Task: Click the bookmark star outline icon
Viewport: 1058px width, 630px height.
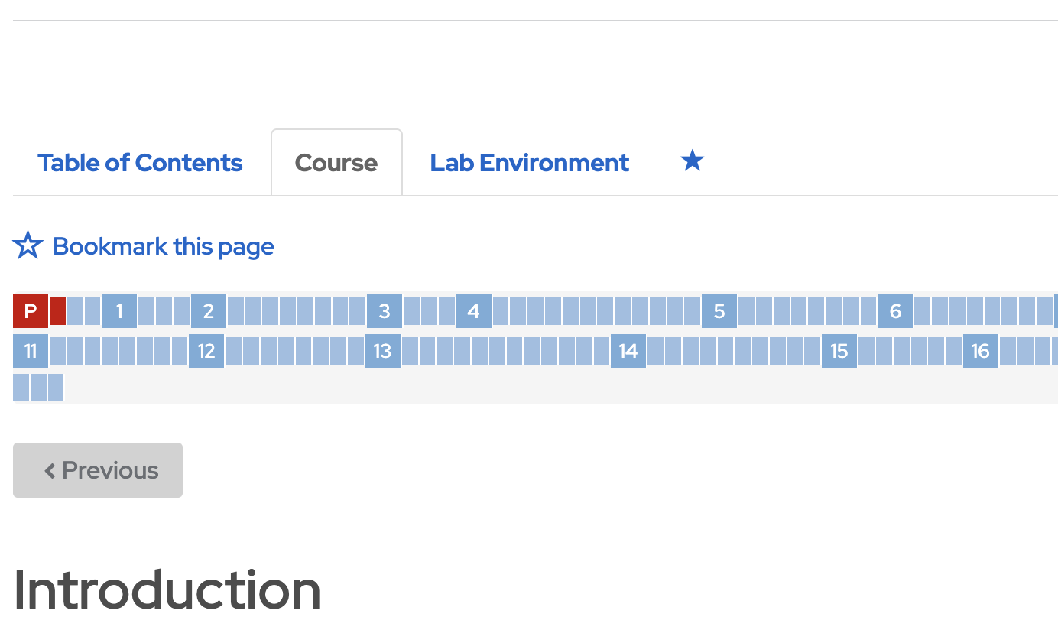Action: [28, 246]
